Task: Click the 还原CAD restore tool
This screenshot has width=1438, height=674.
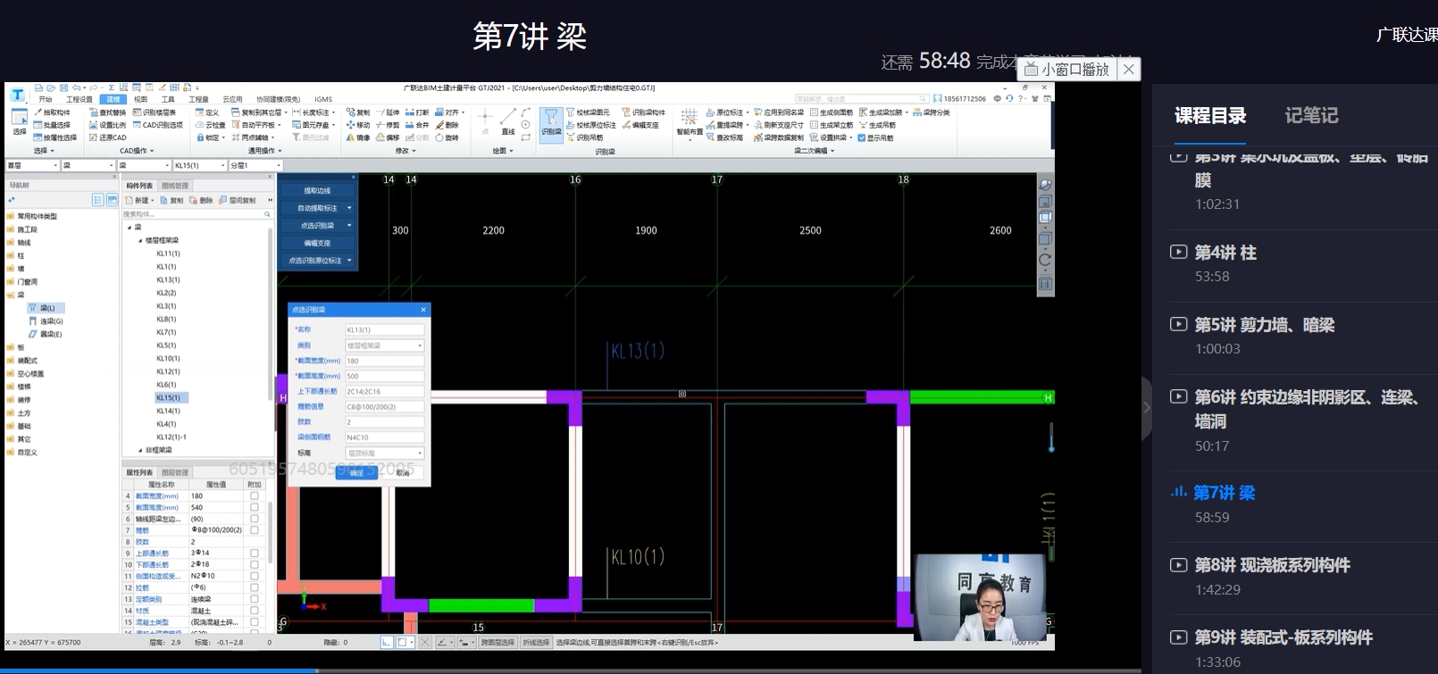Action: pos(108,137)
